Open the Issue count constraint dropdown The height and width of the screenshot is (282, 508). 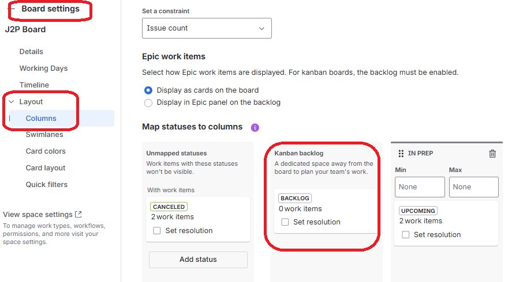[x=207, y=28]
